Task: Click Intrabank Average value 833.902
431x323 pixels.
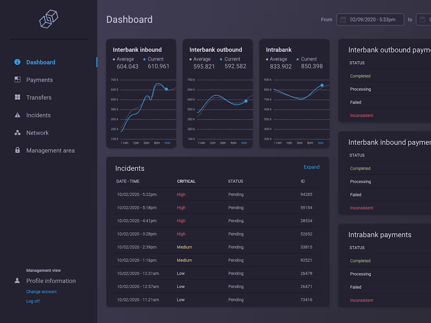Action: [x=281, y=67]
